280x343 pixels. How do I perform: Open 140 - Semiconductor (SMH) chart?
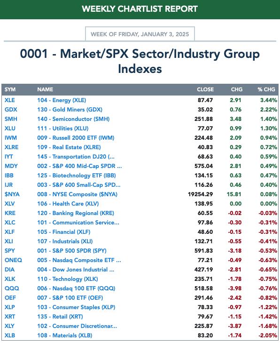[73, 119]
